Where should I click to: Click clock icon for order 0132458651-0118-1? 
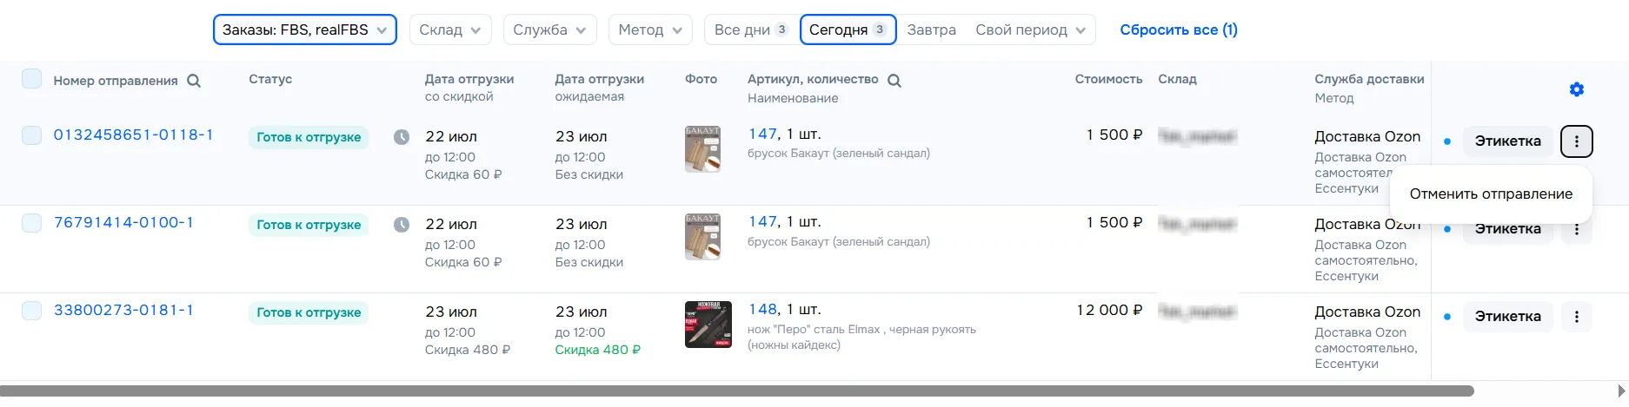[401, 137]
